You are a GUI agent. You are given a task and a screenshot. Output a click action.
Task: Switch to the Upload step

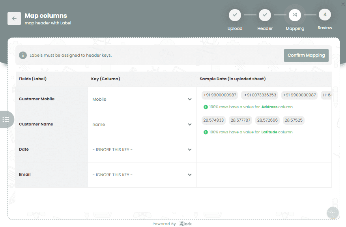point(235,20)
